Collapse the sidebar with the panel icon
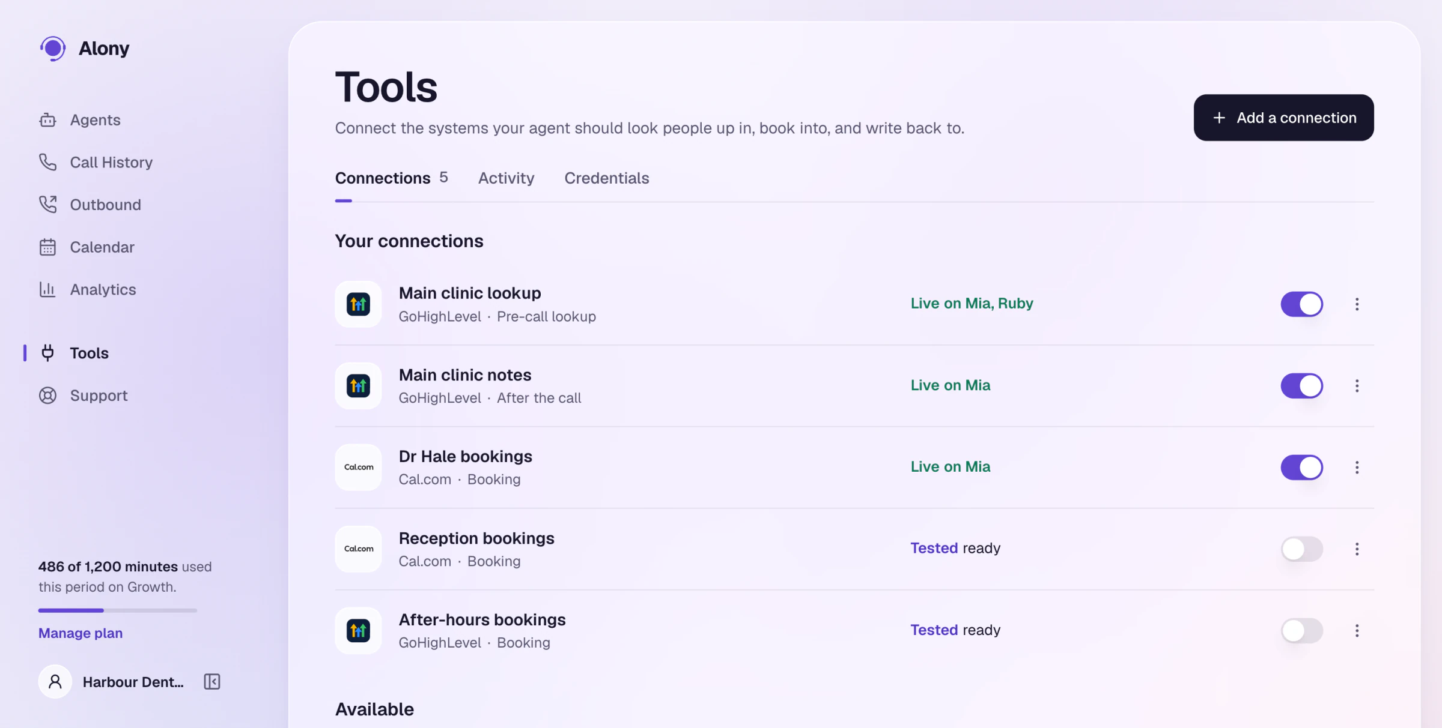 pos(212,682)
